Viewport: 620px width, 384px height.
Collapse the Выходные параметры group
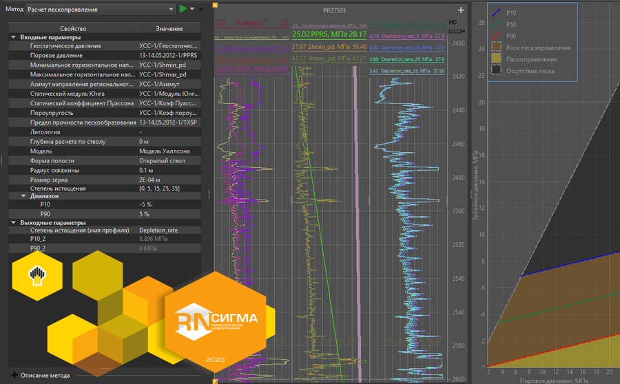(x=14, y=222)
